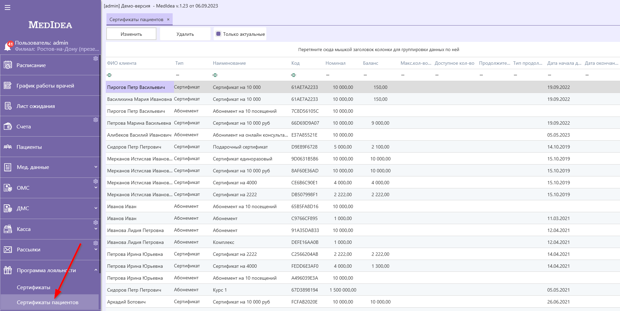
Task: Click cell Сертификат единоразовый
Action: click(x=243, y=159)
